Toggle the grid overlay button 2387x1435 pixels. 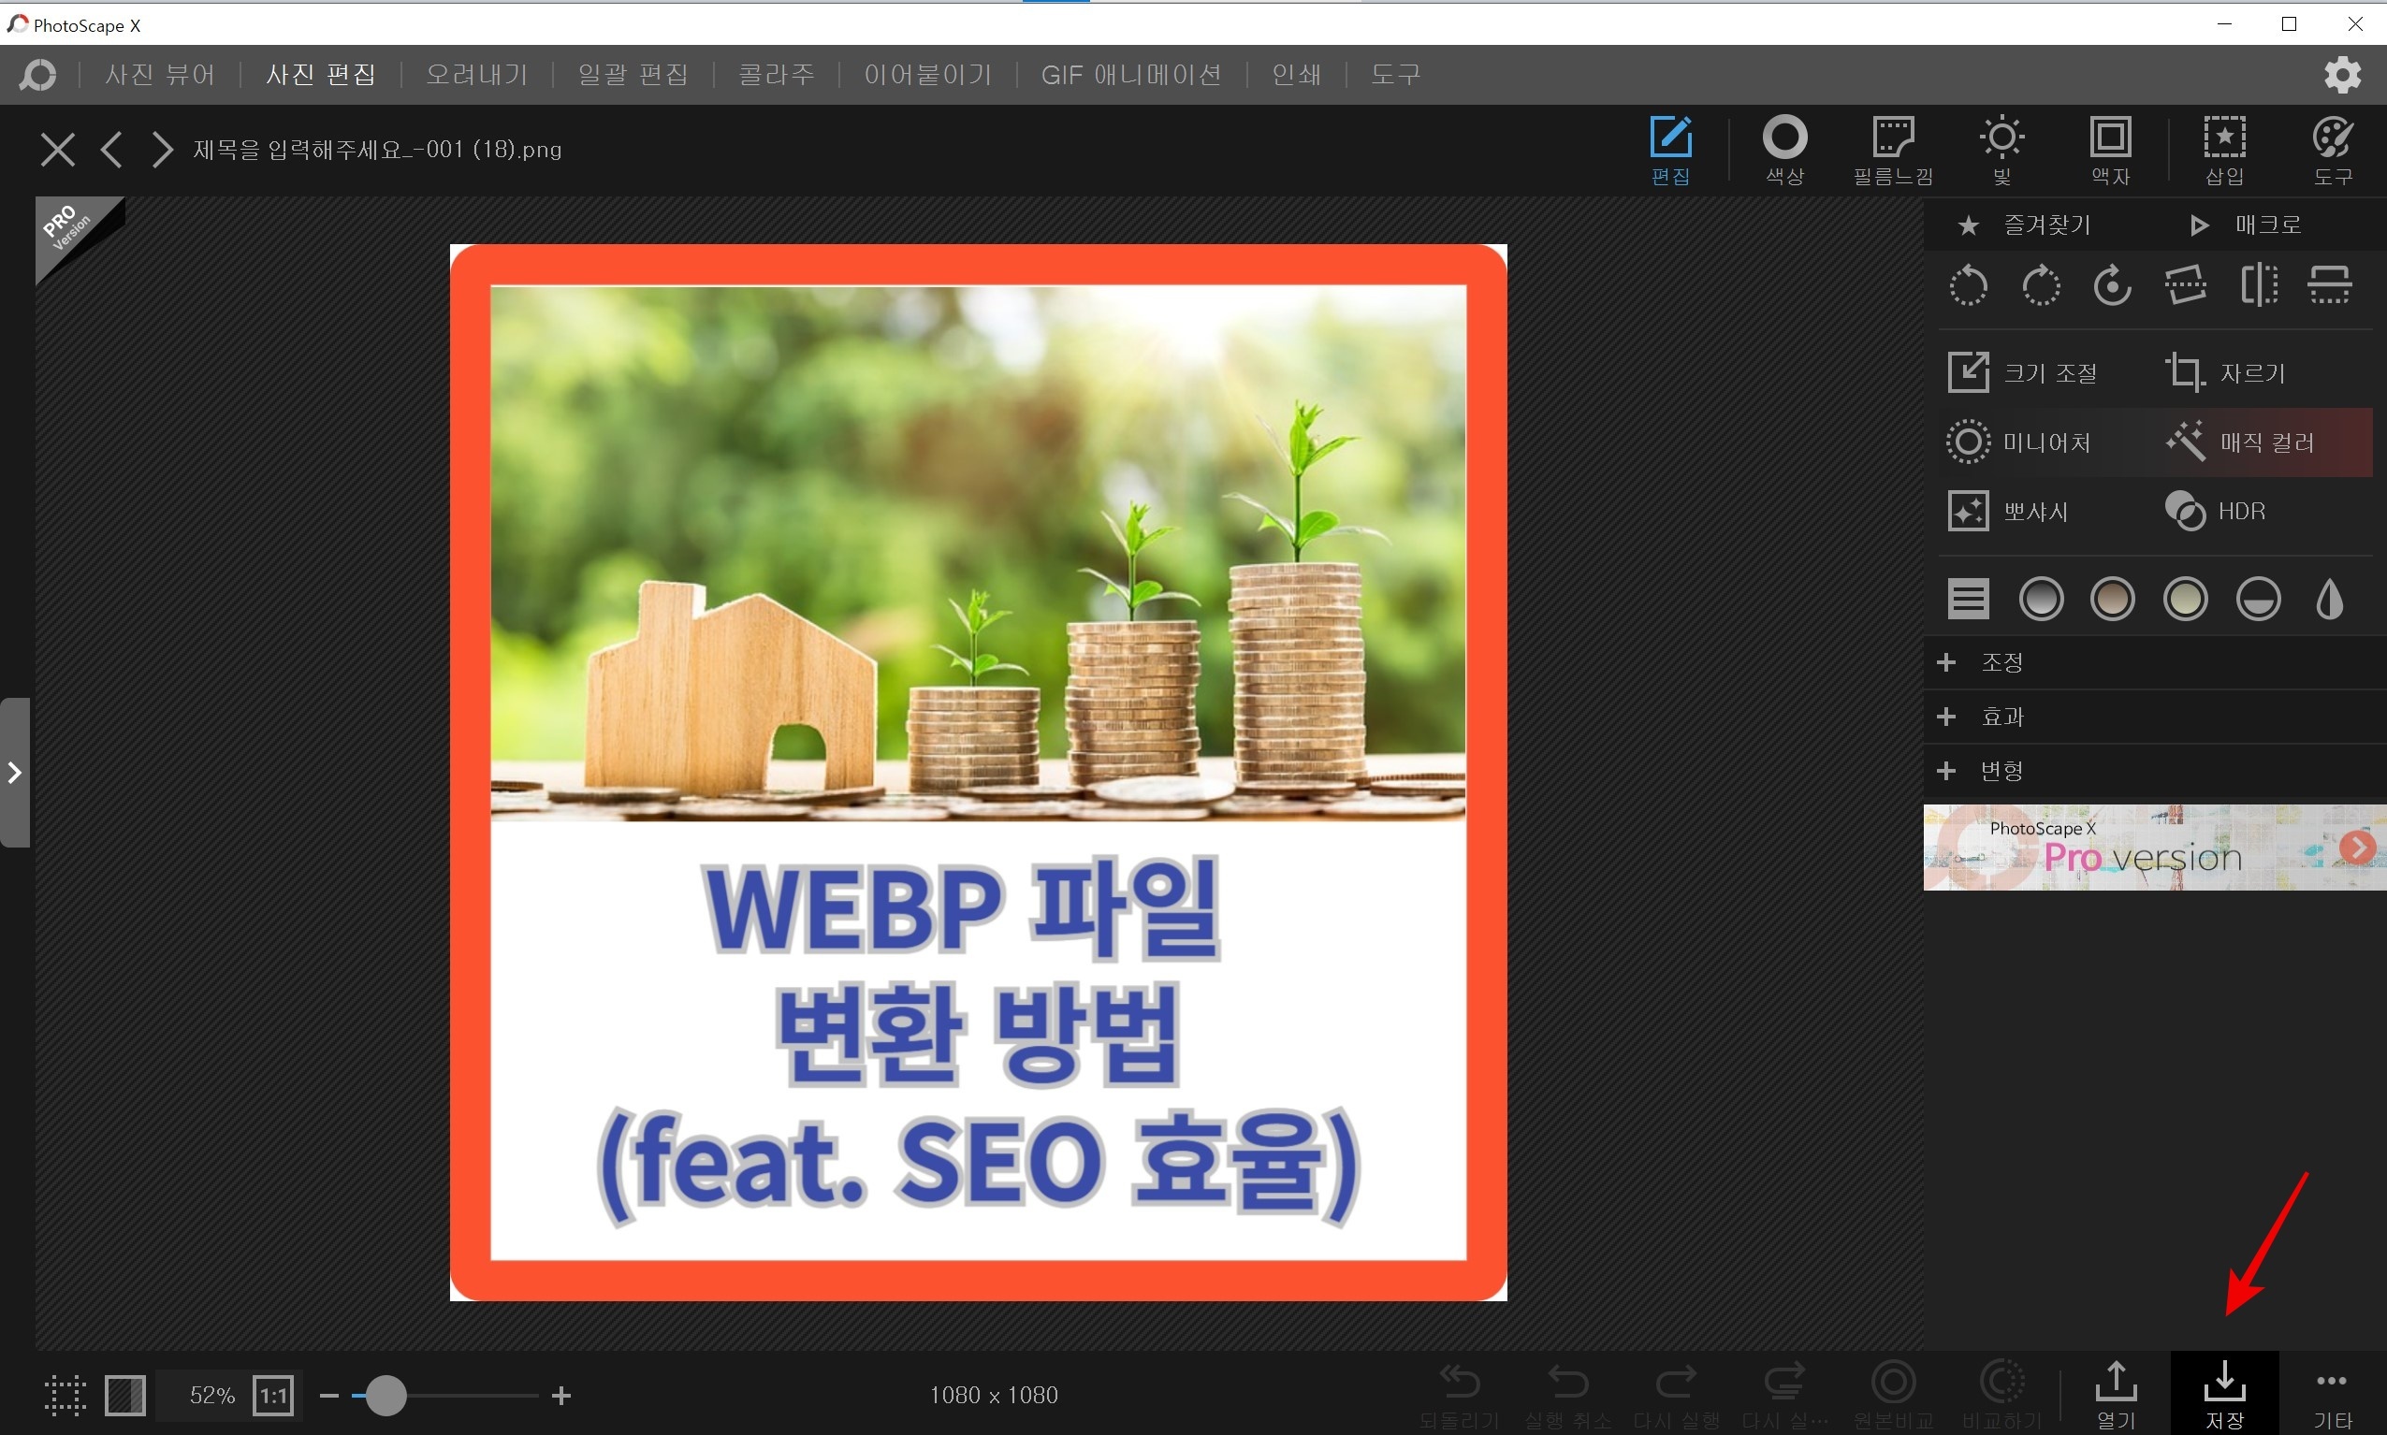pyautogui.click(x=64, y=1396)
